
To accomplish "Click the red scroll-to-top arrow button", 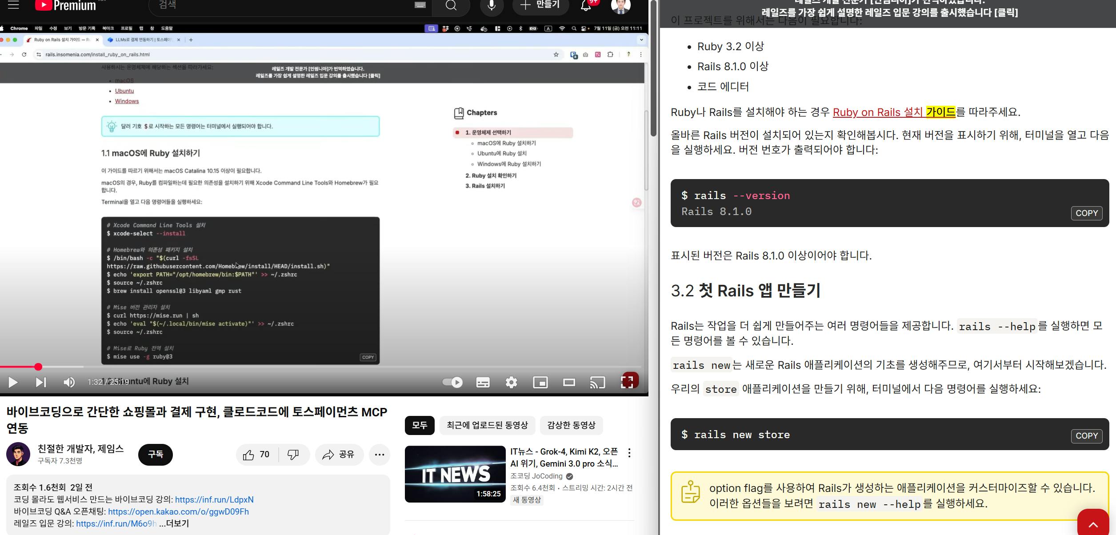I will (x=1093, y=523).
